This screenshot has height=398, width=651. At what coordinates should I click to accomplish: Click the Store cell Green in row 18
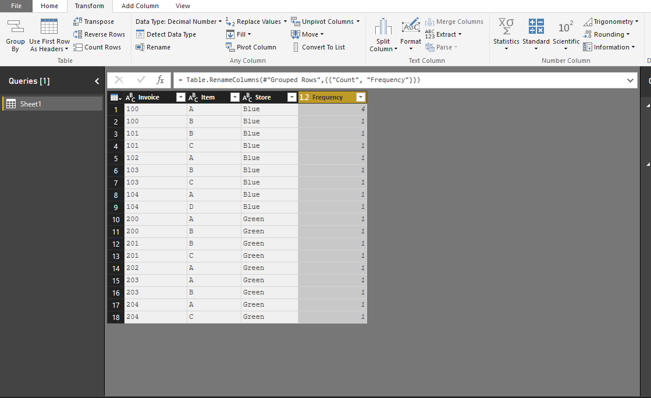269,317
